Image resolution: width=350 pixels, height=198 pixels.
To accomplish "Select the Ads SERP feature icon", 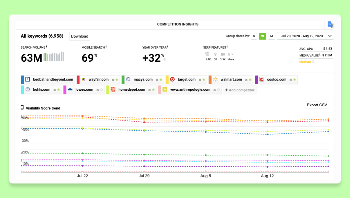I will coord(207,54).
